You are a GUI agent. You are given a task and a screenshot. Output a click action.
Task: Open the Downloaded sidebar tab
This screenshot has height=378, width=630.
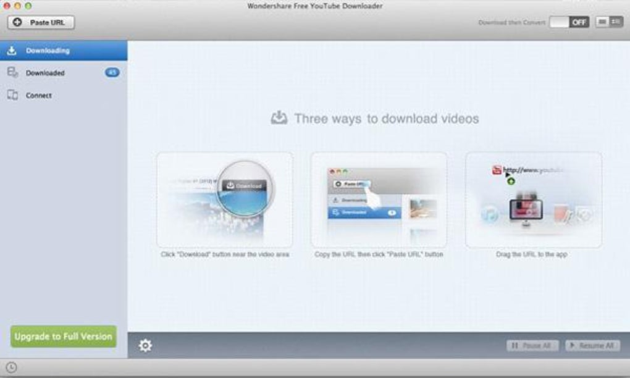(64, 73)
